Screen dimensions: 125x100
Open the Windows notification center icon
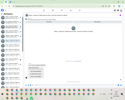coord(122,94)
